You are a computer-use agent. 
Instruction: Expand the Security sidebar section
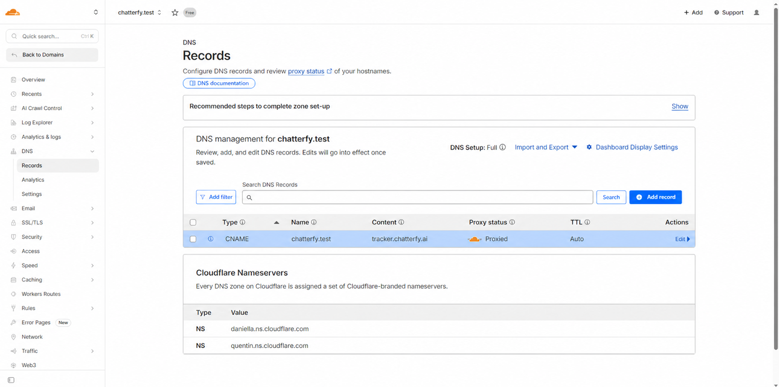92,237
